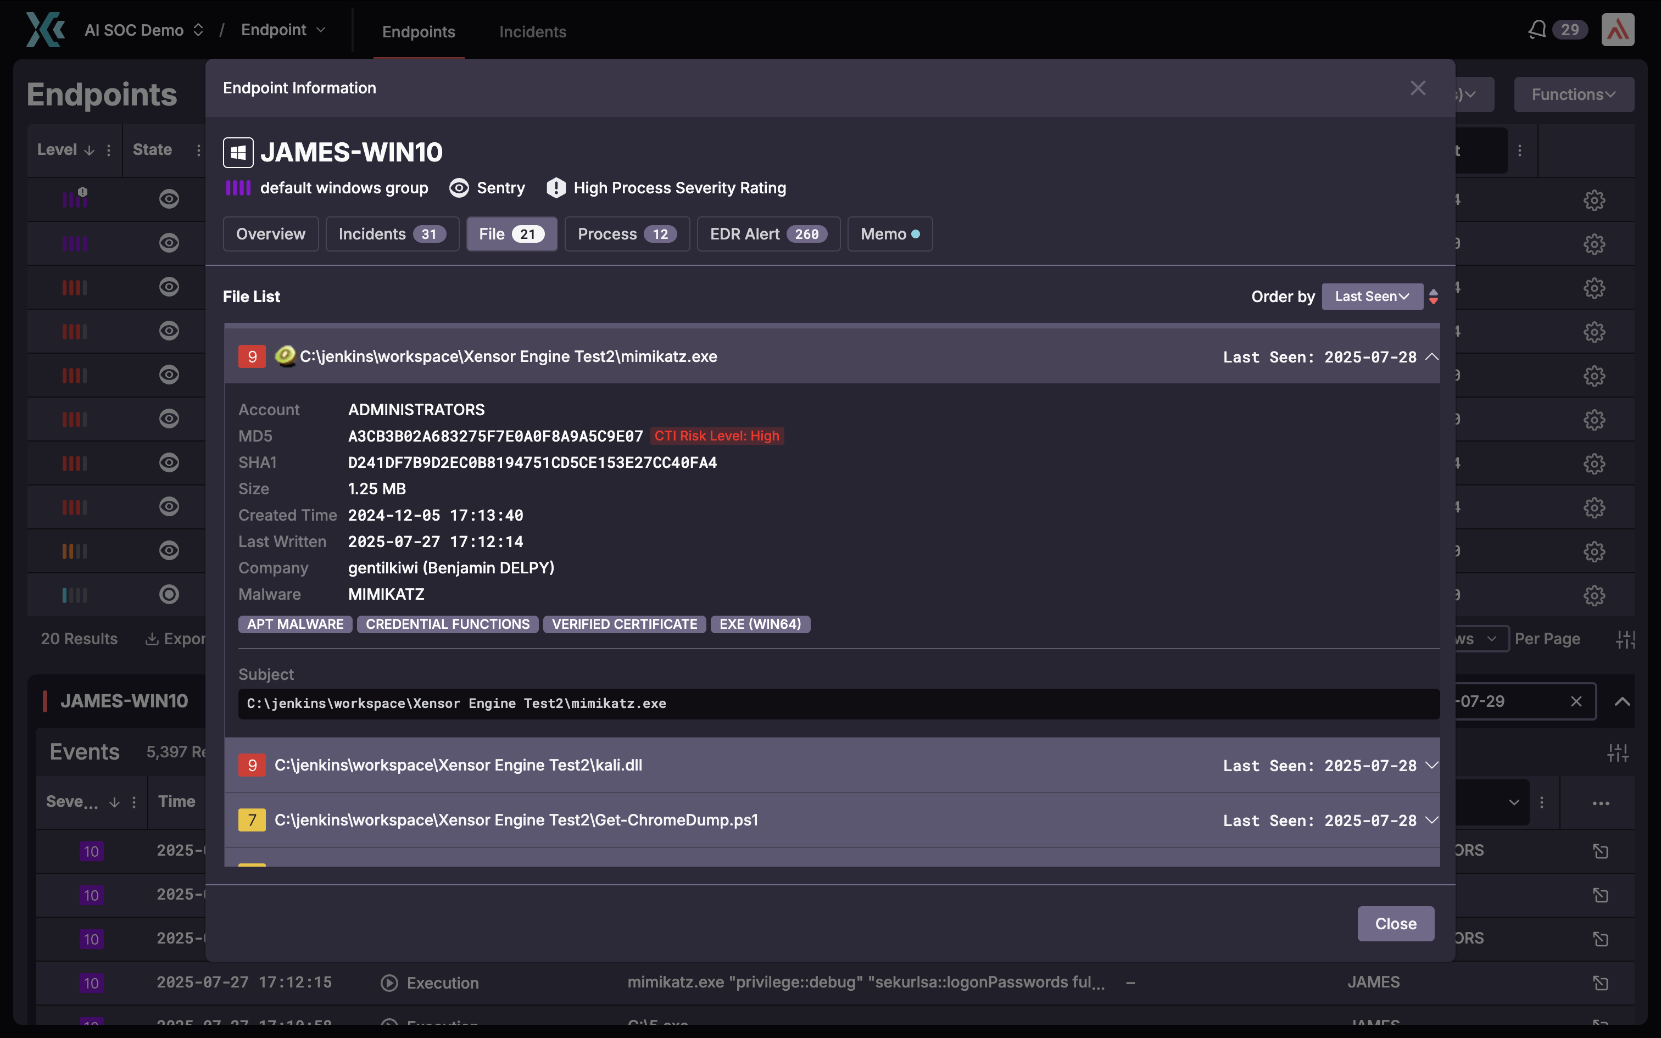This screenshot has height=1038, width=1661.
Task: Open the Last Seen order-by dropdown
Action: click(x=1372, y=297)
